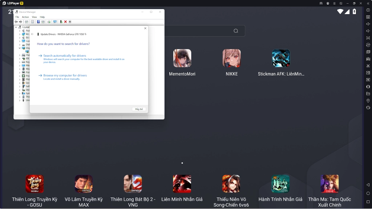This screenshot has height=209, width=372.
Task: Tap the Android home circle button
Action: [x=368, y=193]
